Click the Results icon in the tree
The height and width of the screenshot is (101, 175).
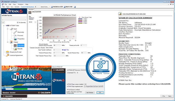click(15, 49)
